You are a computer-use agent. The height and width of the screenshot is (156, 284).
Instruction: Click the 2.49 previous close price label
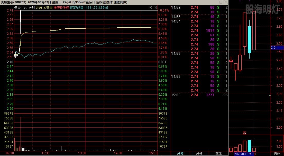pos(10,62)
